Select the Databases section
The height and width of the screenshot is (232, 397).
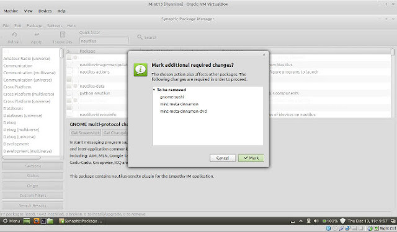(x=13, y=108)
